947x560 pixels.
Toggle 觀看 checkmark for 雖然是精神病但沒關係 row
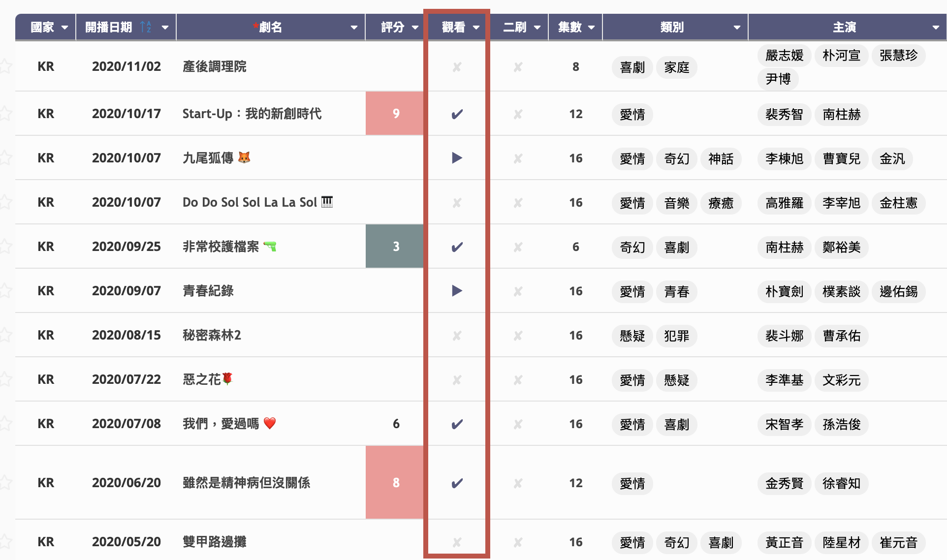[x=457, y=483]
